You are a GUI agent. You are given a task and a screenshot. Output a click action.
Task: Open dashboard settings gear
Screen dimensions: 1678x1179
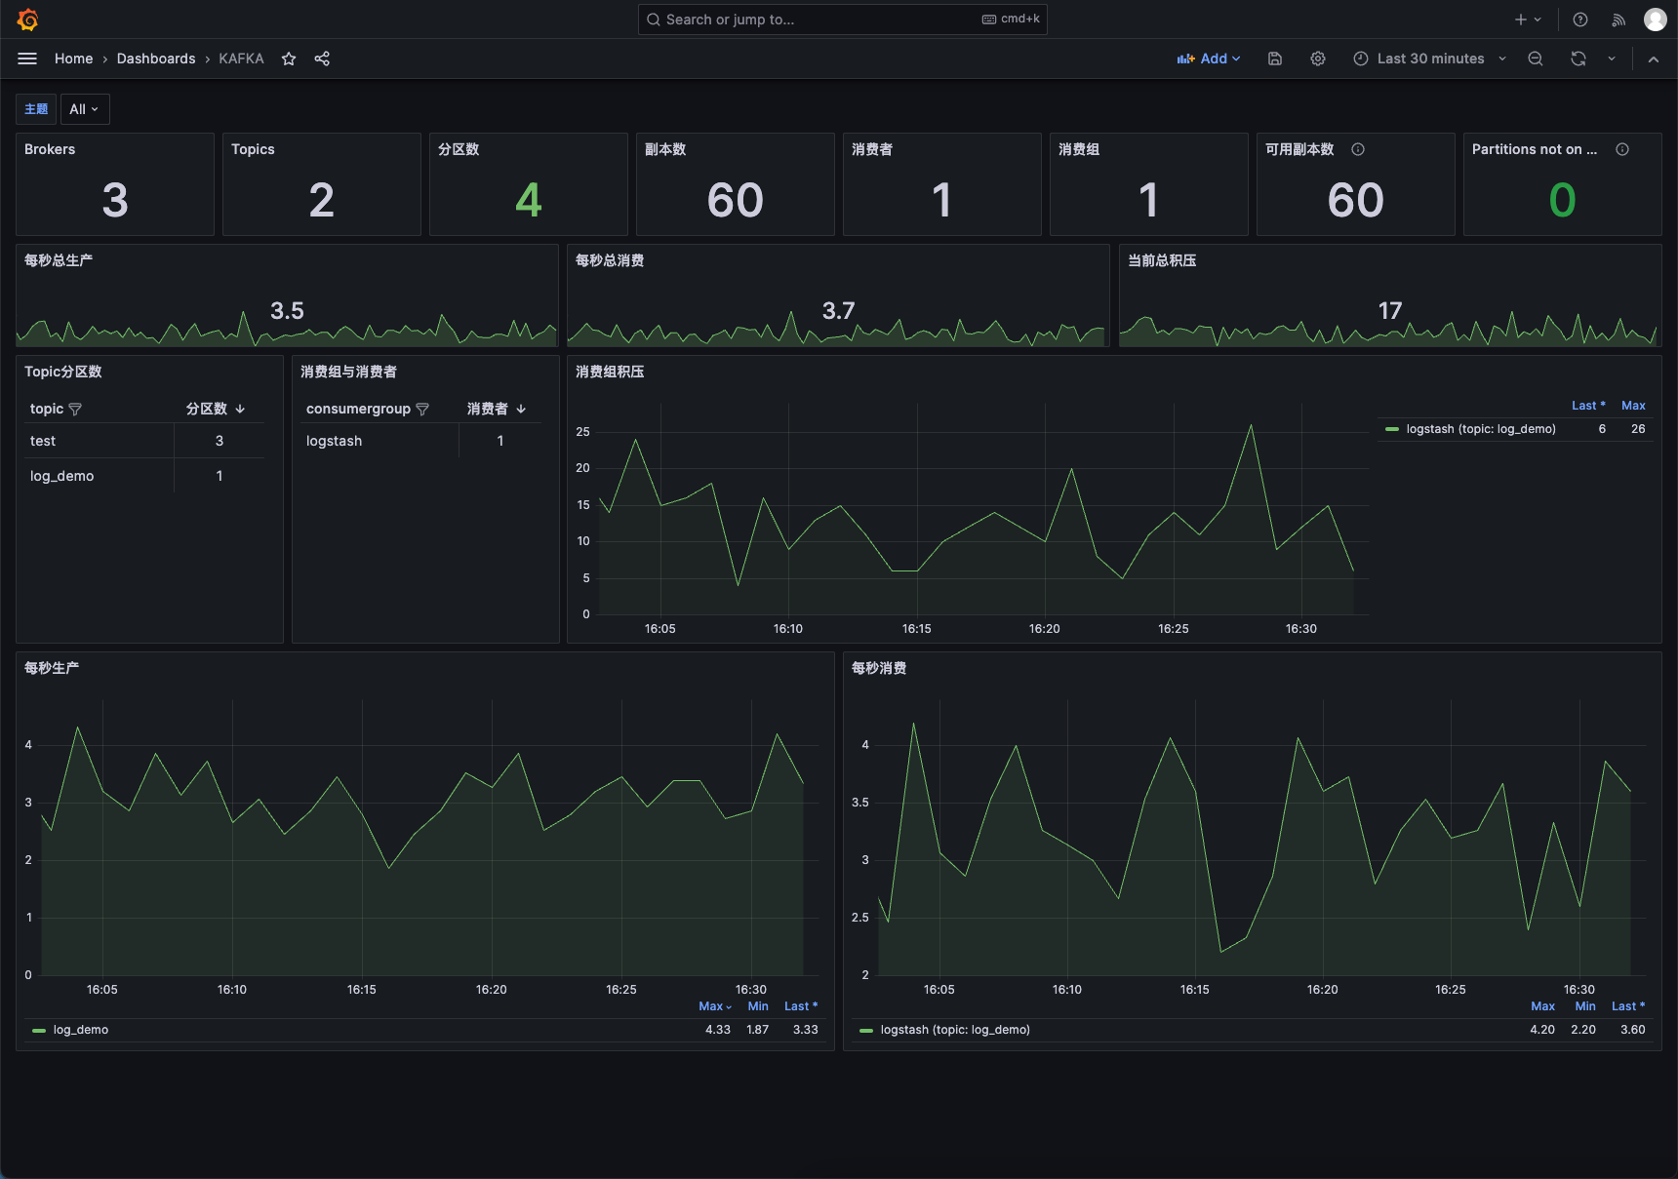click(x=1318, y=59)
